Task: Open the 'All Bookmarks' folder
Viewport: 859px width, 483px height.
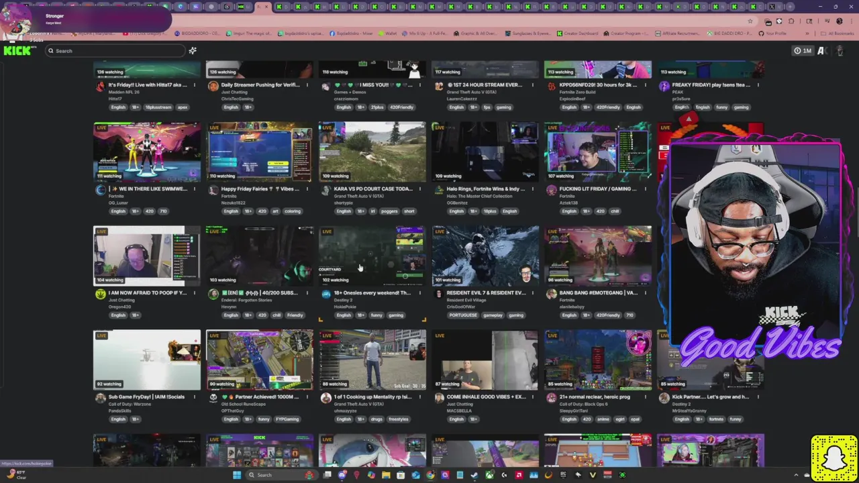Action: click(838, 34)
